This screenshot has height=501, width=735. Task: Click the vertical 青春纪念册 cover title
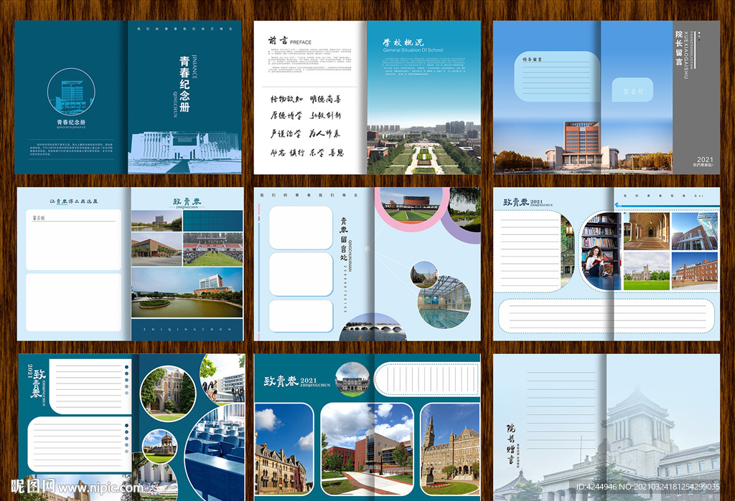[184, 84]
